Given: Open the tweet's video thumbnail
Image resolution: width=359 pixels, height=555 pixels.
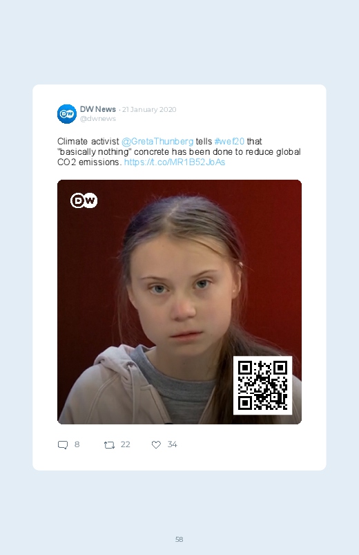Looking at the screenshot, I should coord(179,302).
